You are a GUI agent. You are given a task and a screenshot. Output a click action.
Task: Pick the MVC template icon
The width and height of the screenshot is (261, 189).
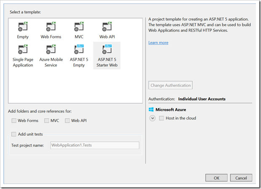[79, 27]
